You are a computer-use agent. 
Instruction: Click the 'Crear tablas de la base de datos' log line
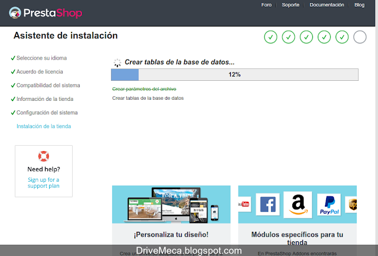point(148,98)
